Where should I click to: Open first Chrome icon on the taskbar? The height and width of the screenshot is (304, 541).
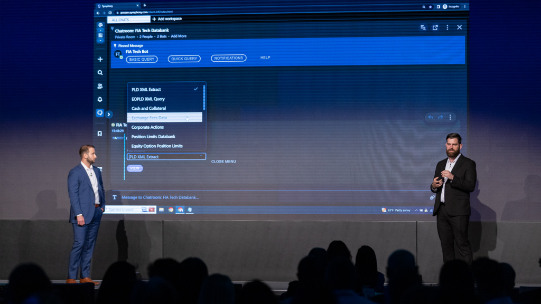pos(171,210)
